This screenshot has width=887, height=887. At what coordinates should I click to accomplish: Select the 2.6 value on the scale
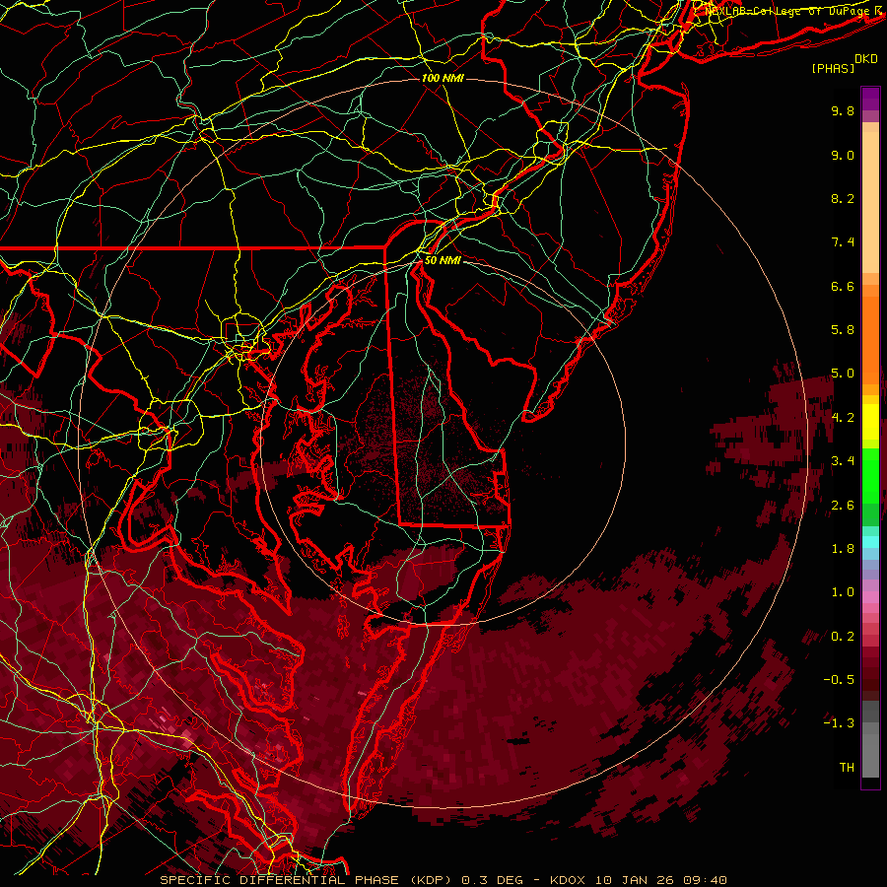(x=843, y=506)
